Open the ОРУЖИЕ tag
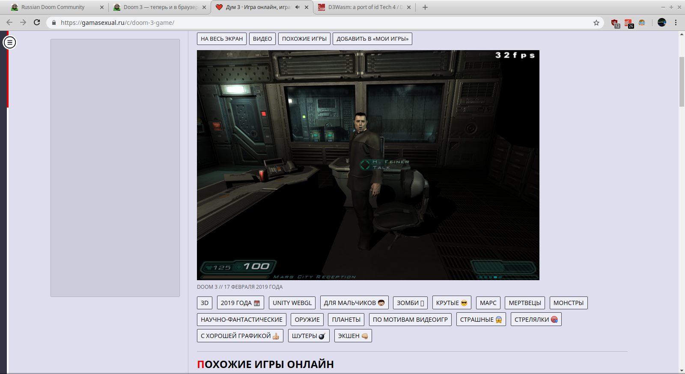 (307, 320)
